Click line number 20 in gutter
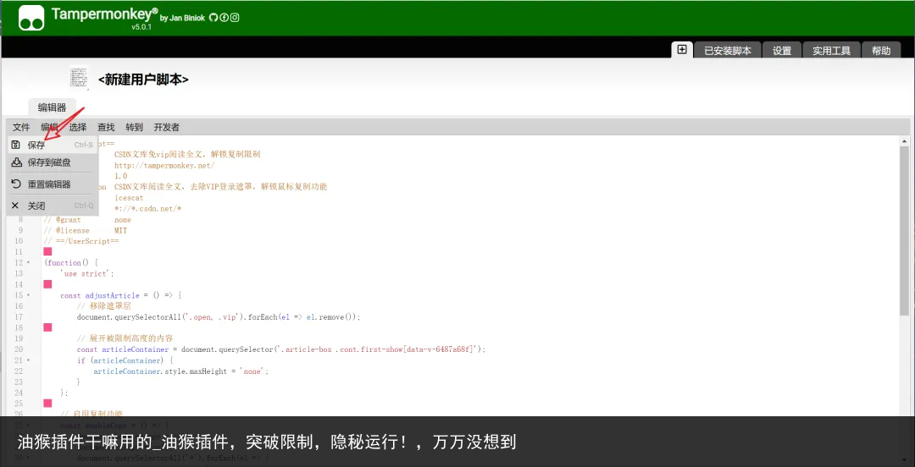Image resolution: width=915 pixels, height=467 pixels. [x=18, y=349]
